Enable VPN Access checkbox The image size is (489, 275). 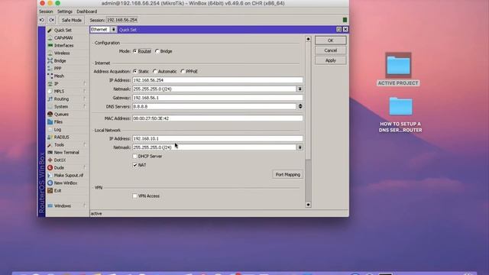coord(134,196)
